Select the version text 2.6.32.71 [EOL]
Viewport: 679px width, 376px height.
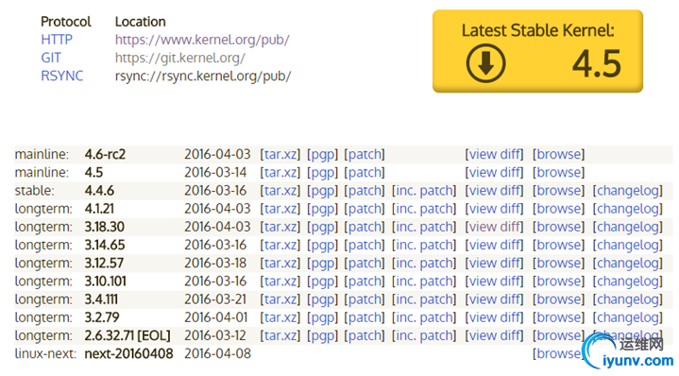[x=127, y=336]
